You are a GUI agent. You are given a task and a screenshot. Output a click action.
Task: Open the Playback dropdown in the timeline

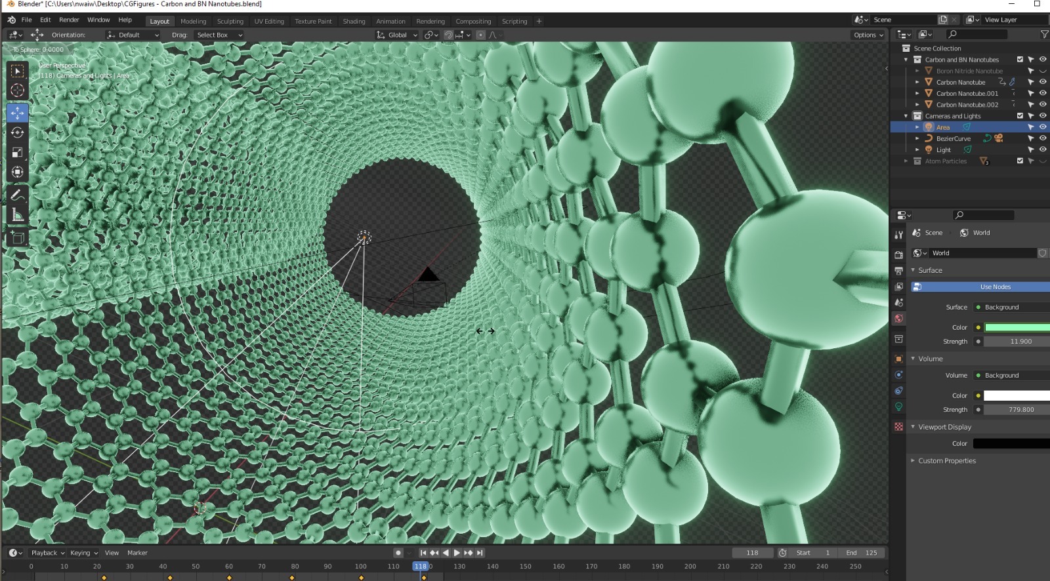pyautogui.click(x=48, y=553)
